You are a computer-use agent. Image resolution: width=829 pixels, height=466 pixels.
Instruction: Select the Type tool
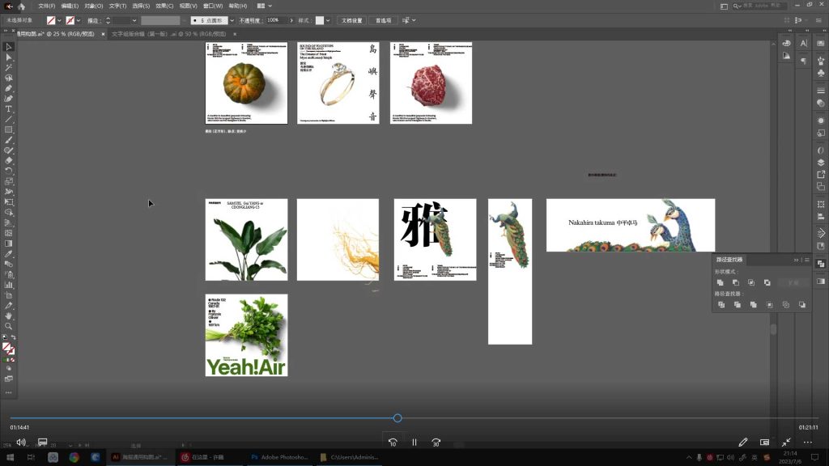coord(9,109)
